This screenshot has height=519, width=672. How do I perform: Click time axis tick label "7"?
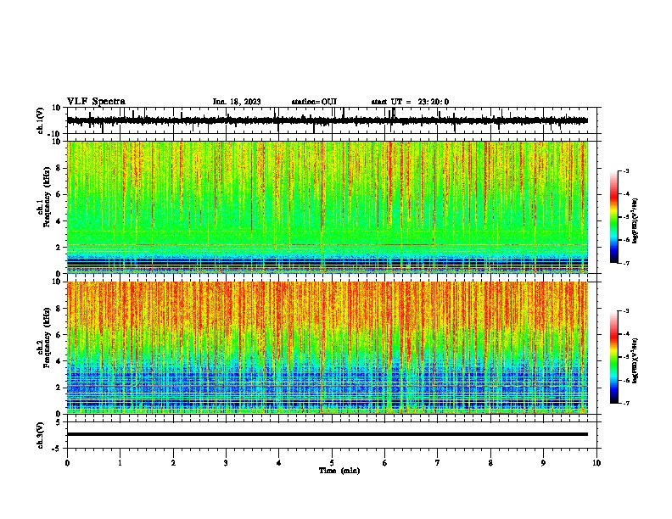pyautogui.click(x=438, y=463)
